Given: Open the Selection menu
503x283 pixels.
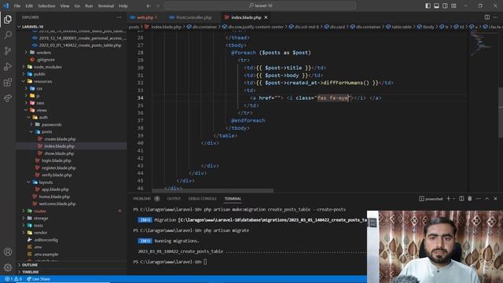Looking at the screenshot, I should point(46,6).
